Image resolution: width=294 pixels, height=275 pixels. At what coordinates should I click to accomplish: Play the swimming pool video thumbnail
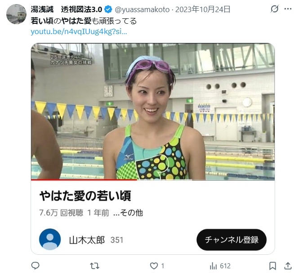tap(153, 112)
